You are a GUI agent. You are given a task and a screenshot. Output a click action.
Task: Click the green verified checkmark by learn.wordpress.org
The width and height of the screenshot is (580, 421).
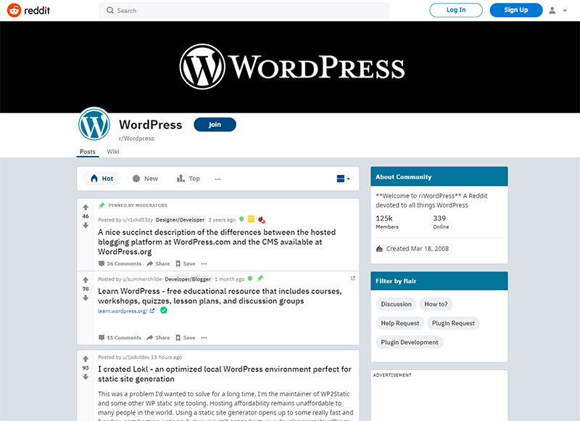(x=164, y=310)
